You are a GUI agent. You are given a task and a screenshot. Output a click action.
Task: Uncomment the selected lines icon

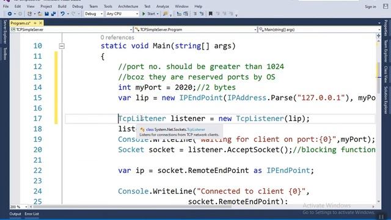(202, 14)
